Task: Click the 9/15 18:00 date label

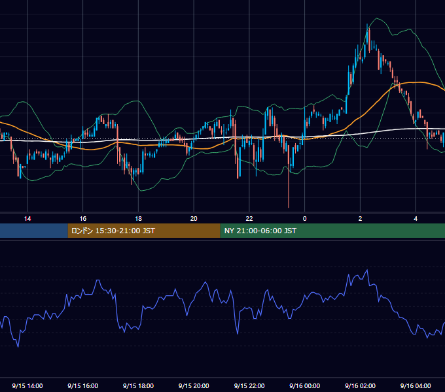Action: pos(138,385)
